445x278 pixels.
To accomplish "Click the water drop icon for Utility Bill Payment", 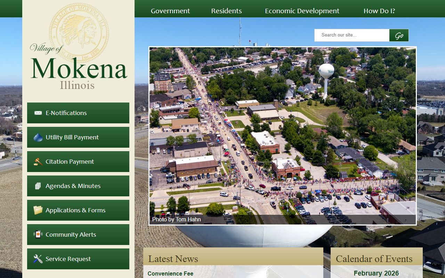I will [38, 137].
